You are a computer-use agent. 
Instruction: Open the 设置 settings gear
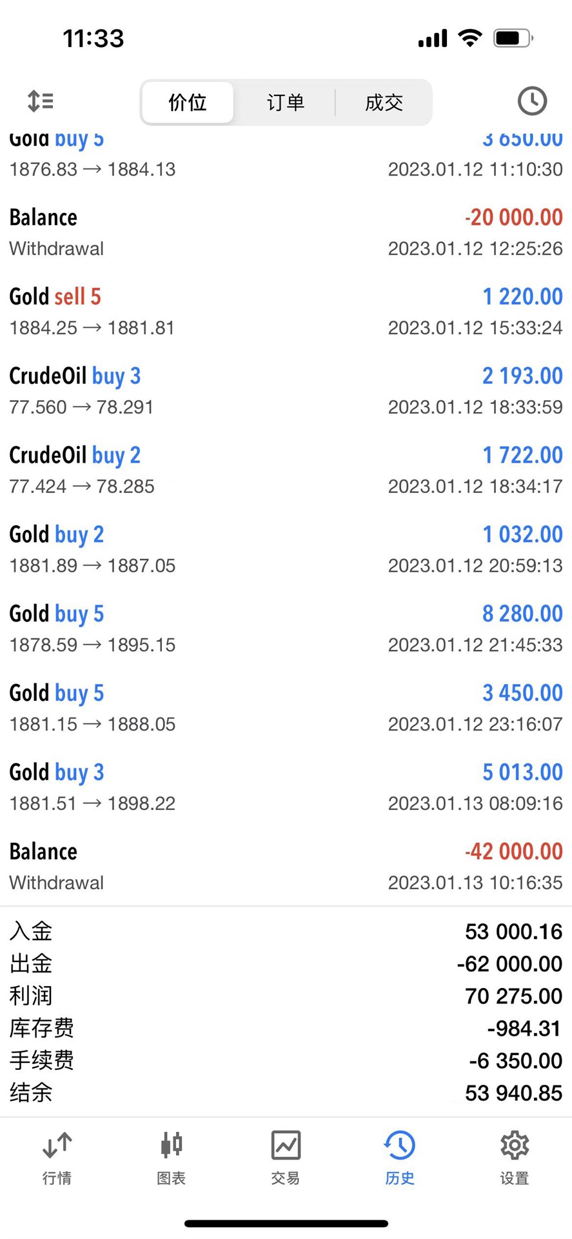[x=514, y=1158]
